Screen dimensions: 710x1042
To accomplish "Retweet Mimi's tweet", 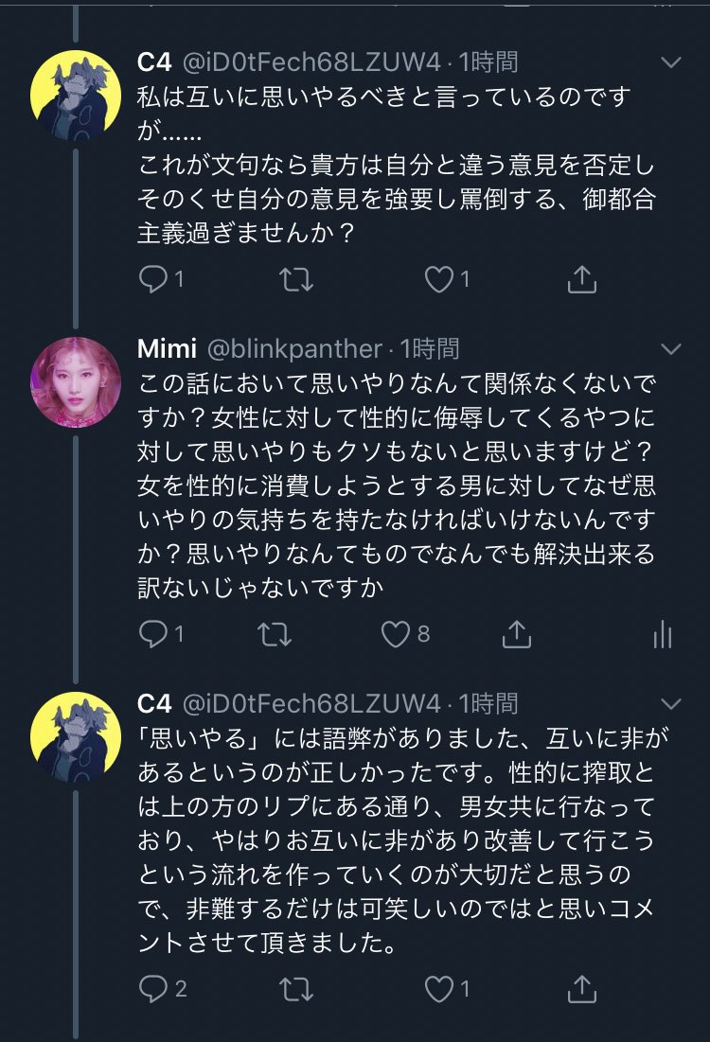I will [x=274, y=634].
